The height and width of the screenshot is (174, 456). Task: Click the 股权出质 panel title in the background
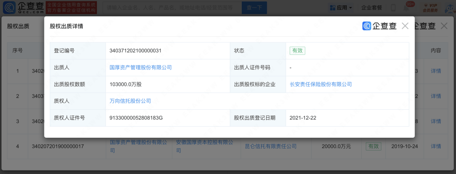(18, 26)
